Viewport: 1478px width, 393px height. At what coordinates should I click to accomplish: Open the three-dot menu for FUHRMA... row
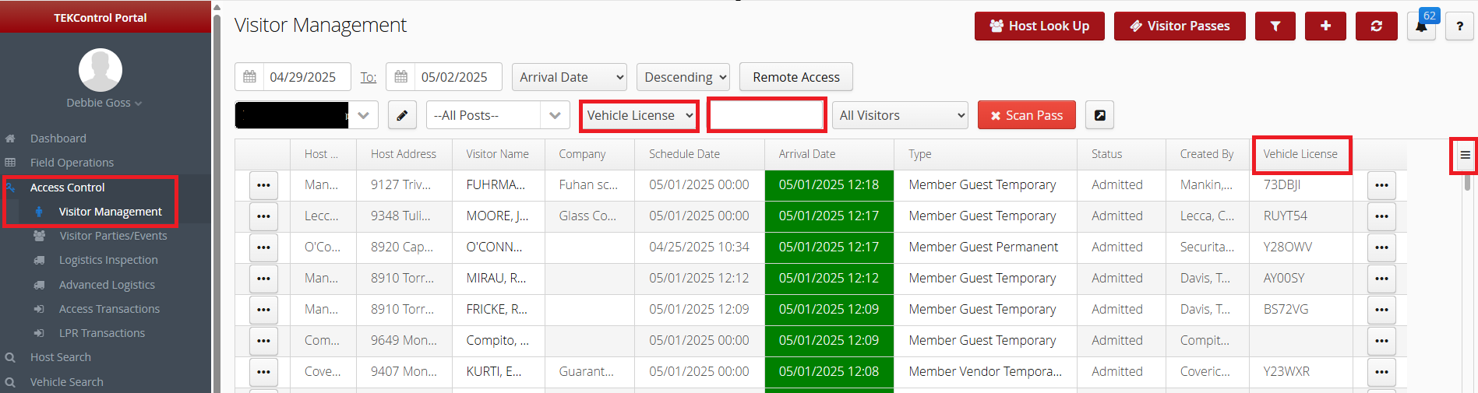[263, 185]
